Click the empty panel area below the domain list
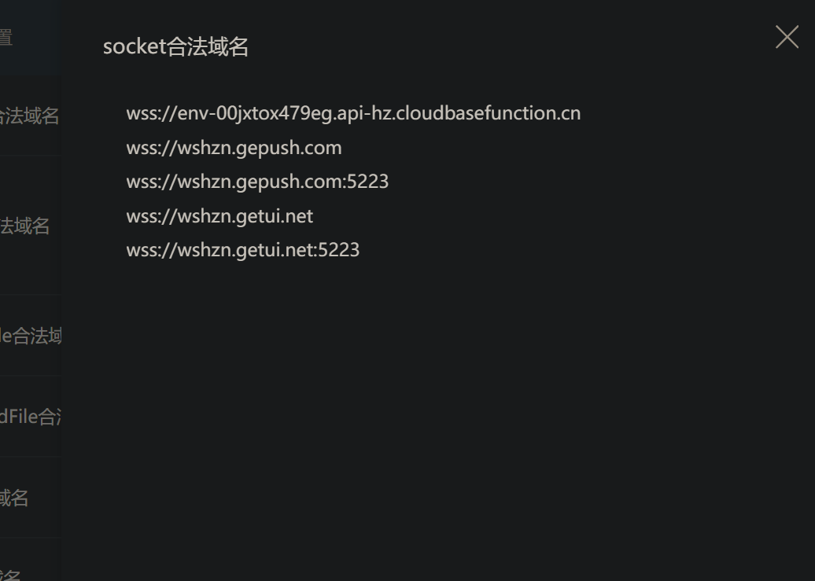 437,416
